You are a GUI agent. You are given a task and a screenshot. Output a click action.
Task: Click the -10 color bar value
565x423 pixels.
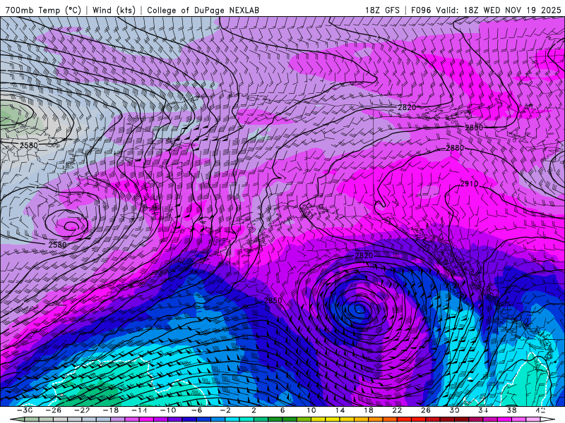pyautogui.click(x=168, y=410)
